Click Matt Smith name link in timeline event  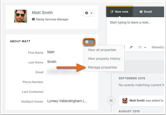[x=137, y=100]
